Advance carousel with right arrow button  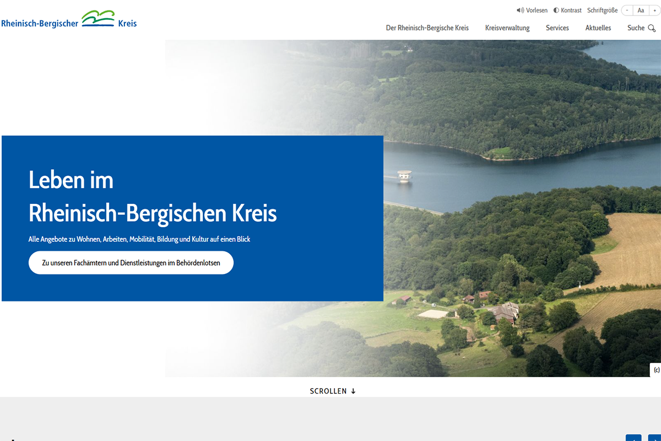click(x=653, y=438)
